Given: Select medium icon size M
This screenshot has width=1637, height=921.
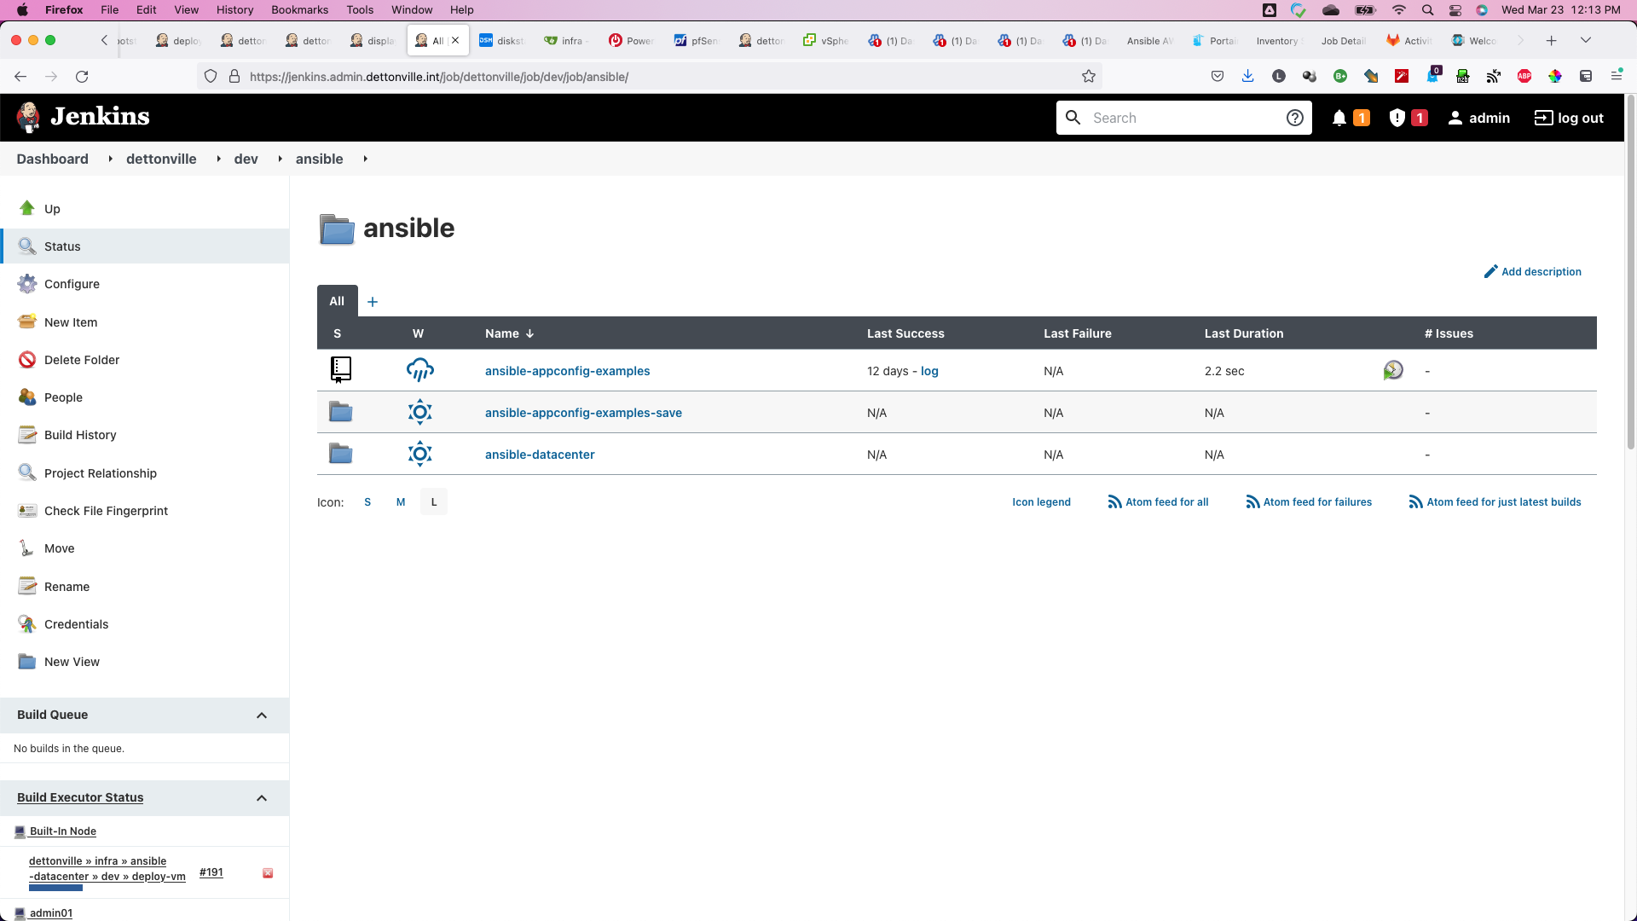Looking at the screenshot, I should [x=401, y=502].
